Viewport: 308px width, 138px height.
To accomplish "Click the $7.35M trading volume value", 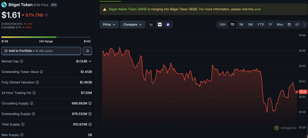I will coord(87,93).
